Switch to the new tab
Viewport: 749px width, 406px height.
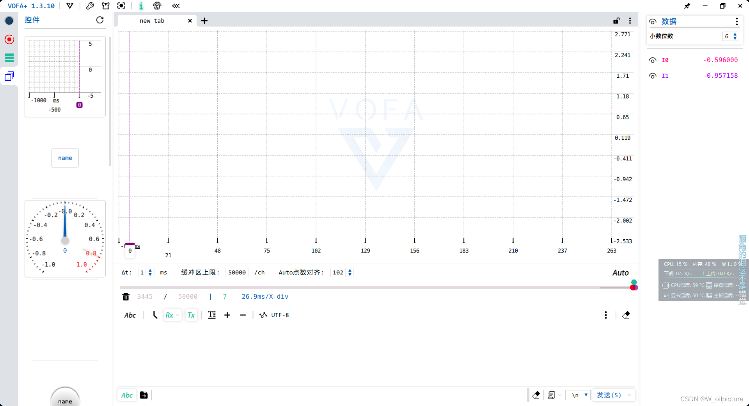tap(152, 21)
